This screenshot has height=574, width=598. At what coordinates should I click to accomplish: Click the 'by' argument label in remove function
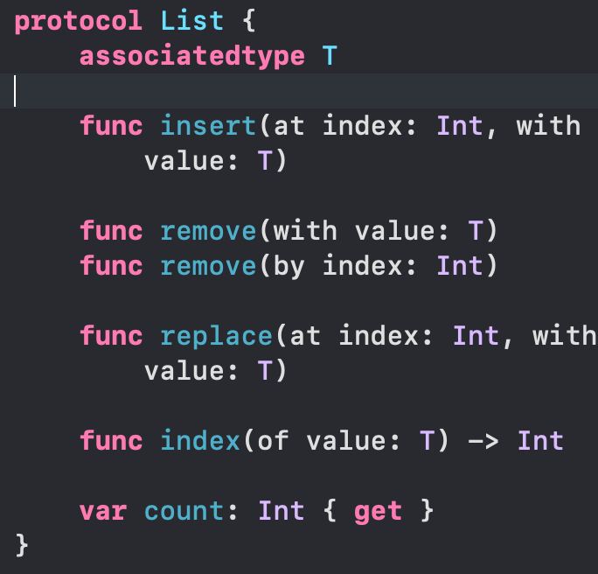pyautogui.click(x=289, y=267)
